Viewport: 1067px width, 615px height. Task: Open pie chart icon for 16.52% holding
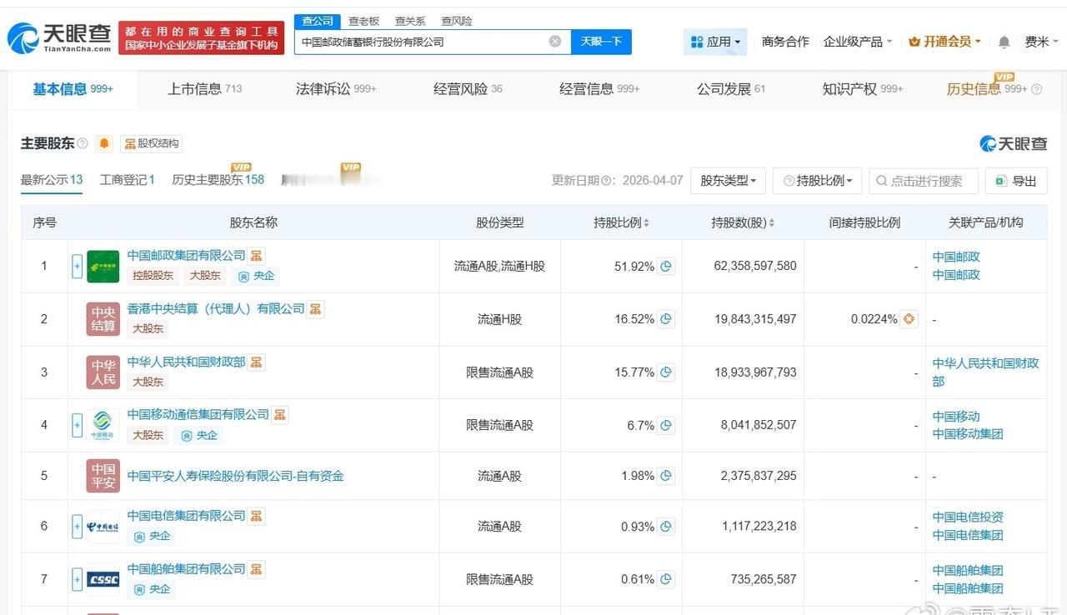pos(666,319)
